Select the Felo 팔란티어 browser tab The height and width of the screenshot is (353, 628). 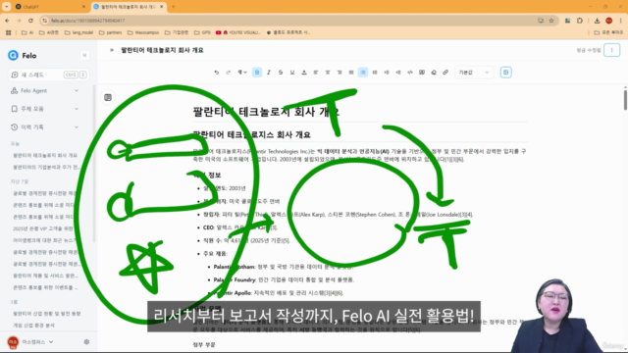[x=129, y=7]
